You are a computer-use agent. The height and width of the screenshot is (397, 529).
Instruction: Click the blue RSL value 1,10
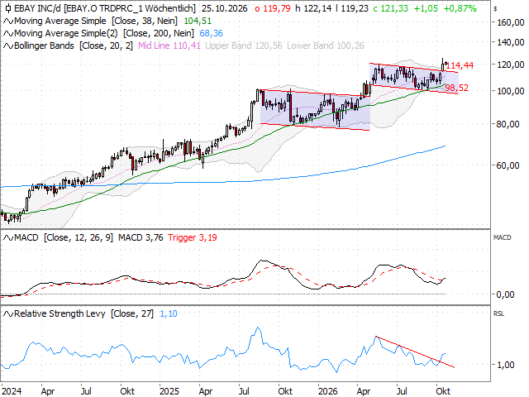click(169, 314)
